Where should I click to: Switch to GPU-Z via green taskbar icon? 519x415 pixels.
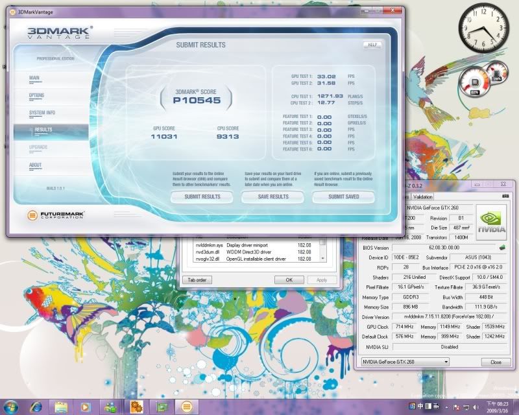tap(162, 407)
